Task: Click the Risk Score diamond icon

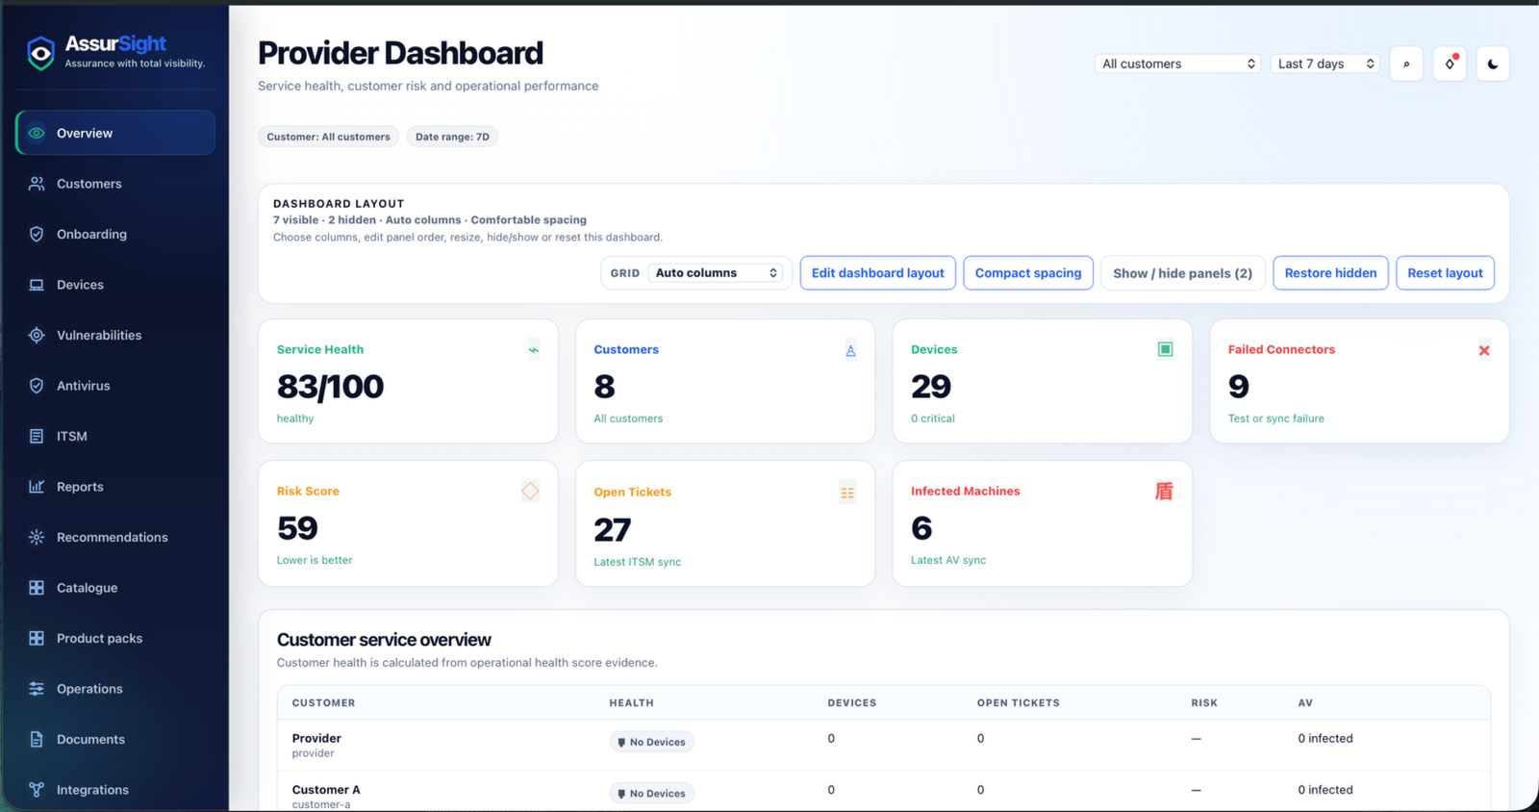Action: point(530,492)
